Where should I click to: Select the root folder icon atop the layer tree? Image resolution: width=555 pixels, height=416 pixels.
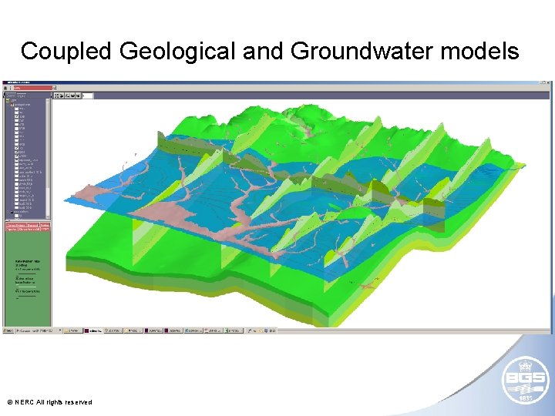(x=8, y=100)
